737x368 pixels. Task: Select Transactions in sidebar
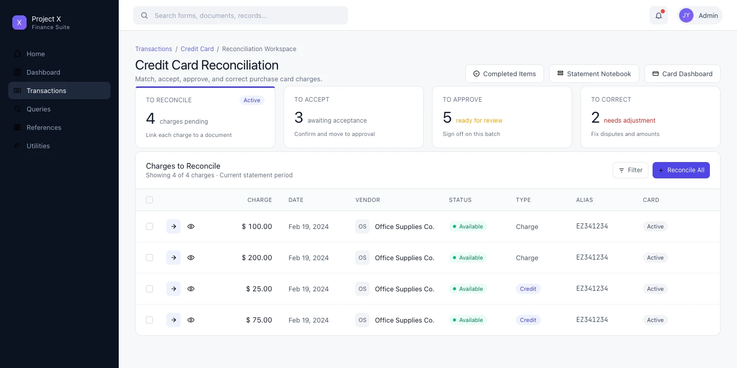click(x=59, y=90)
